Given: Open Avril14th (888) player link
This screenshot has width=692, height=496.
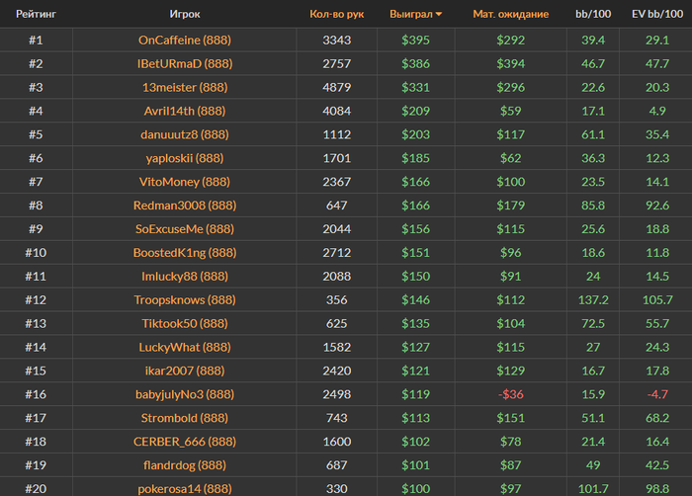Looking at the screenshot, I should point(185,111).
